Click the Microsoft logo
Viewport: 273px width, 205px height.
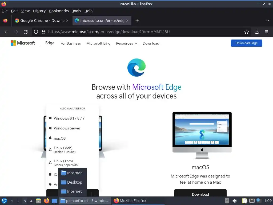point(23,43)
